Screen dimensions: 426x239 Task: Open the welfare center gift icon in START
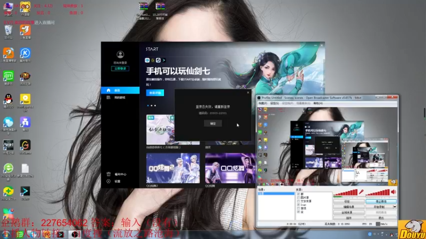coord(109,174)
